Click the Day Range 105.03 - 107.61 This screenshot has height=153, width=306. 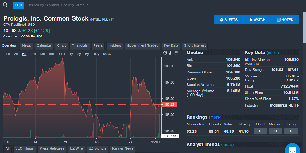(285, 70)
